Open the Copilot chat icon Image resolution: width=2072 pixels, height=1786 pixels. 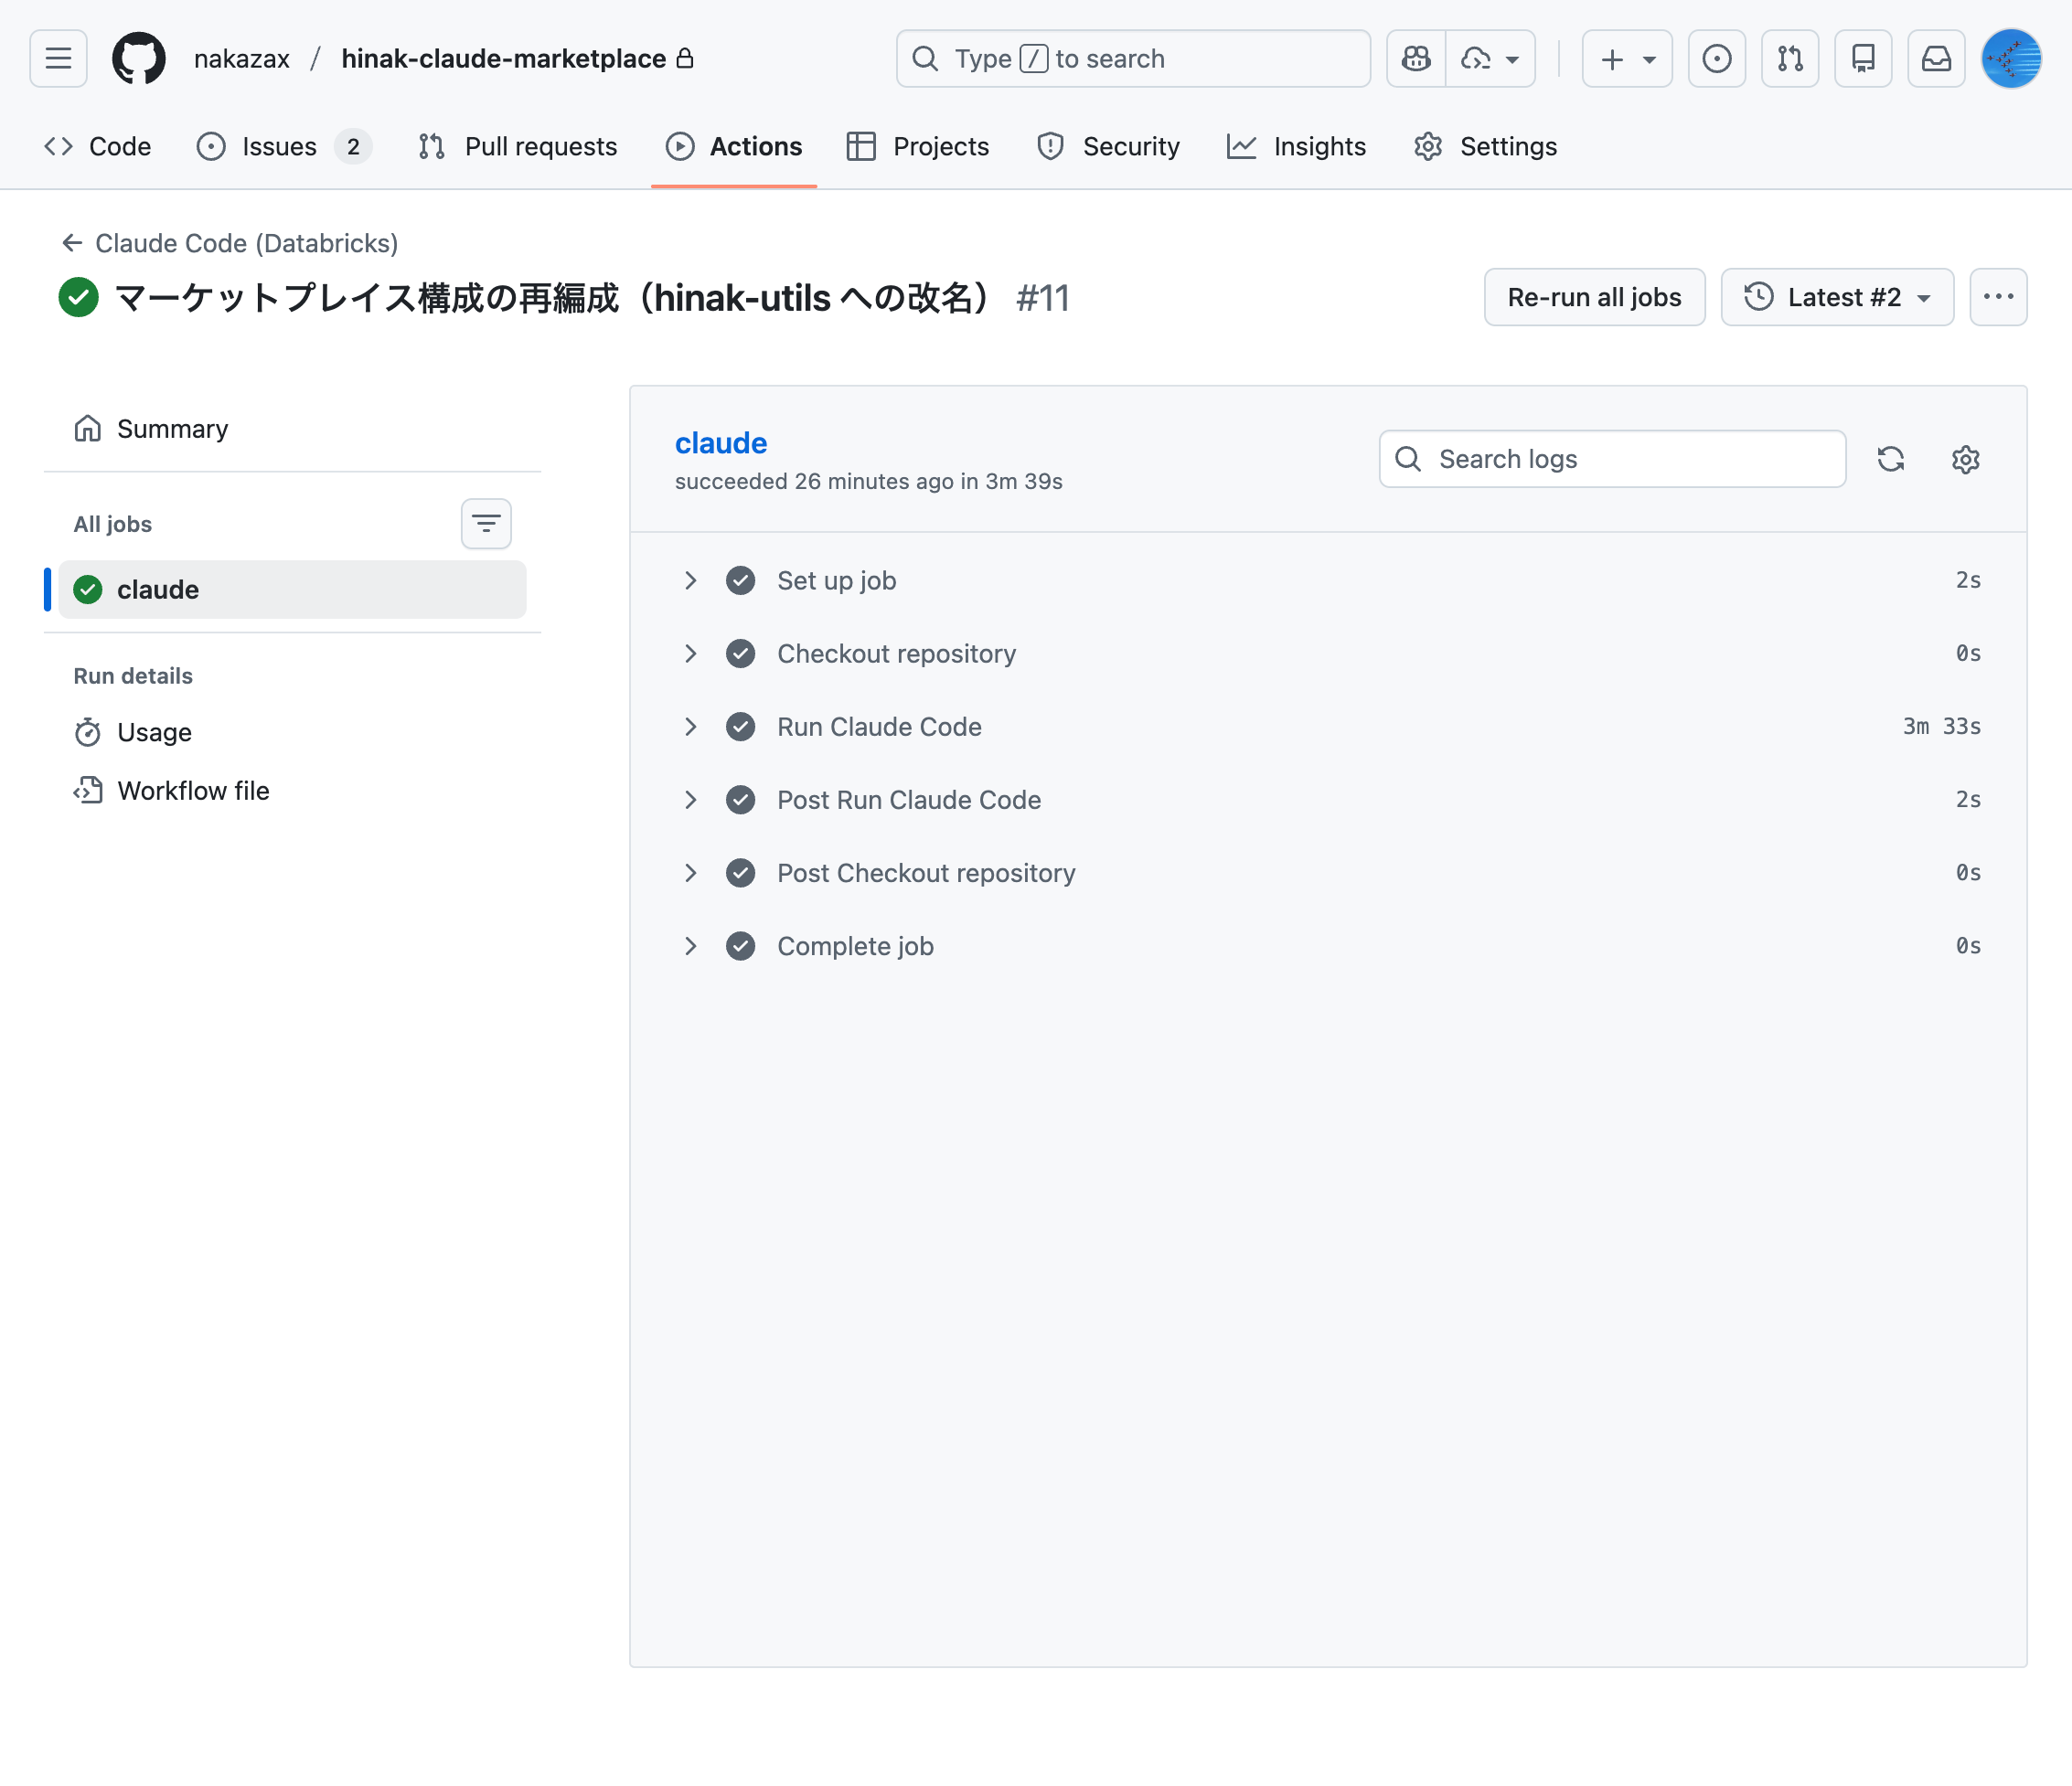pyautogui.click(x=1416, y=59)
